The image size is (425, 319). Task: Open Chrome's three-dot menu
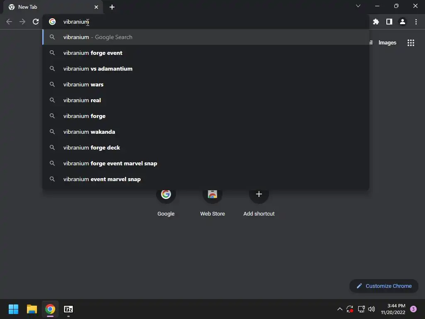coord(416,22)
